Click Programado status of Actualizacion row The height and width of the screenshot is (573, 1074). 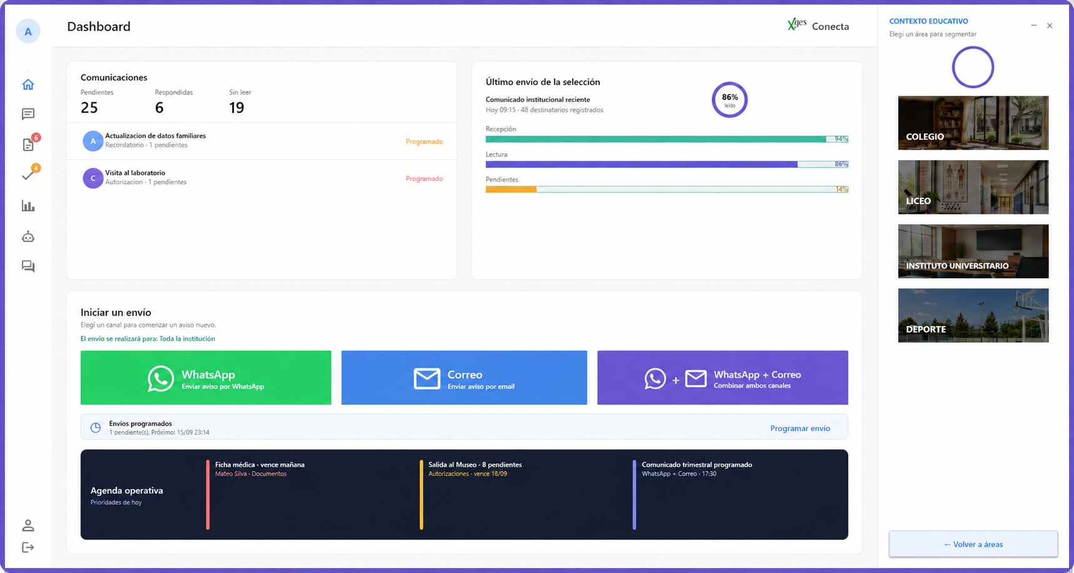click(x=424, y=141)
